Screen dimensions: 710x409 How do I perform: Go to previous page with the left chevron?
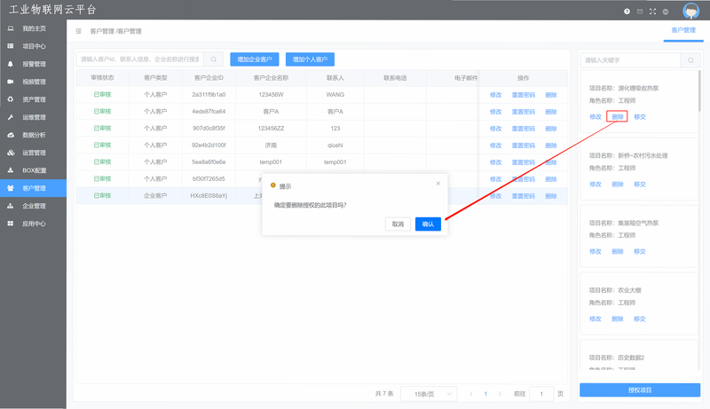point(471,394)
